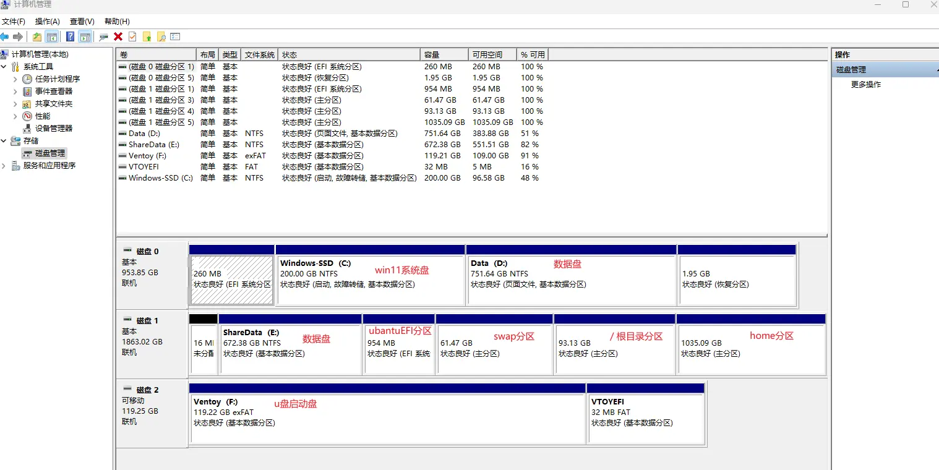This screenshot has height=470, width=939.
Task: Click the 计算机管理(本地) root computer icon
Action: 5,54
